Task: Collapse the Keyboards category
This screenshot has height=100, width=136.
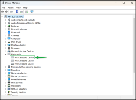Action: click(6, 54)
